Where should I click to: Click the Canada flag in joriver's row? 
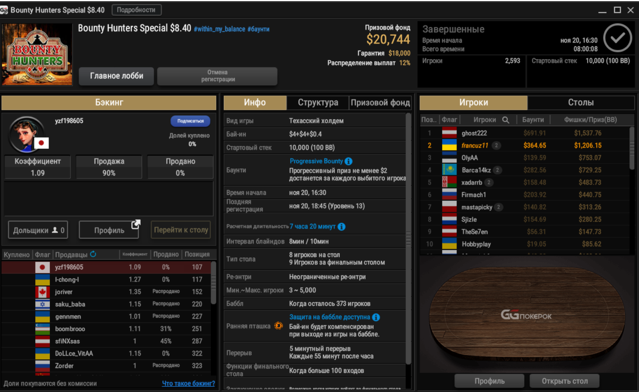point(42,292)
